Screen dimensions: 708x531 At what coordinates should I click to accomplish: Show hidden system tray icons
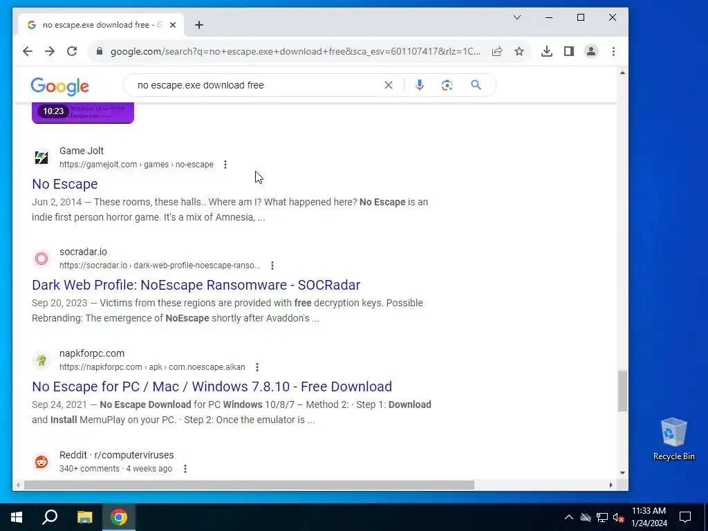tap(569, 517)
